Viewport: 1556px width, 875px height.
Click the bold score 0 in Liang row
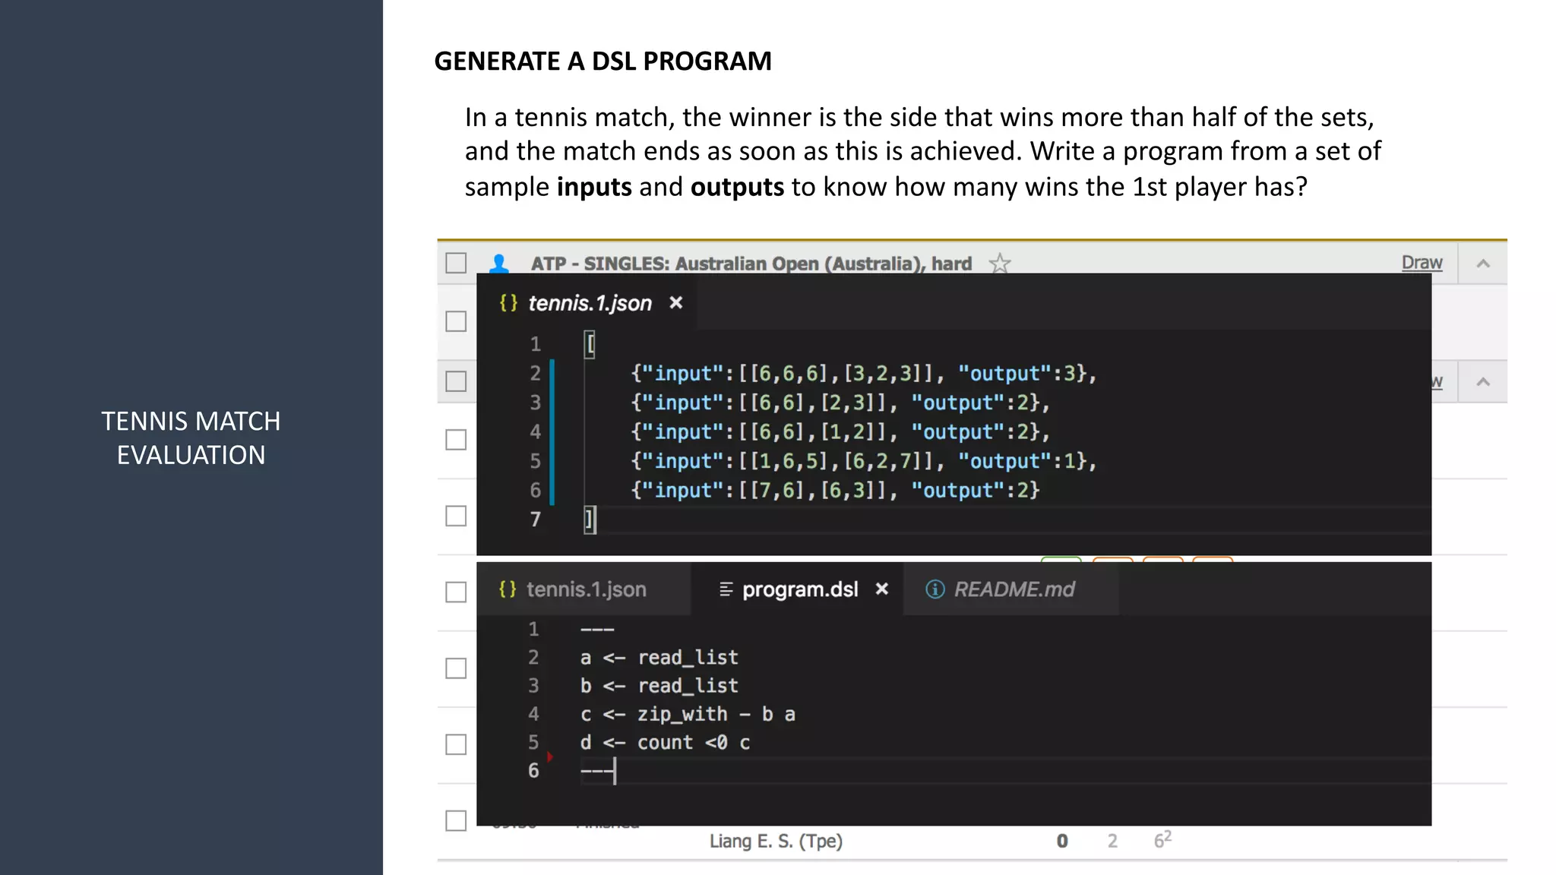[x=1062, y=841]
